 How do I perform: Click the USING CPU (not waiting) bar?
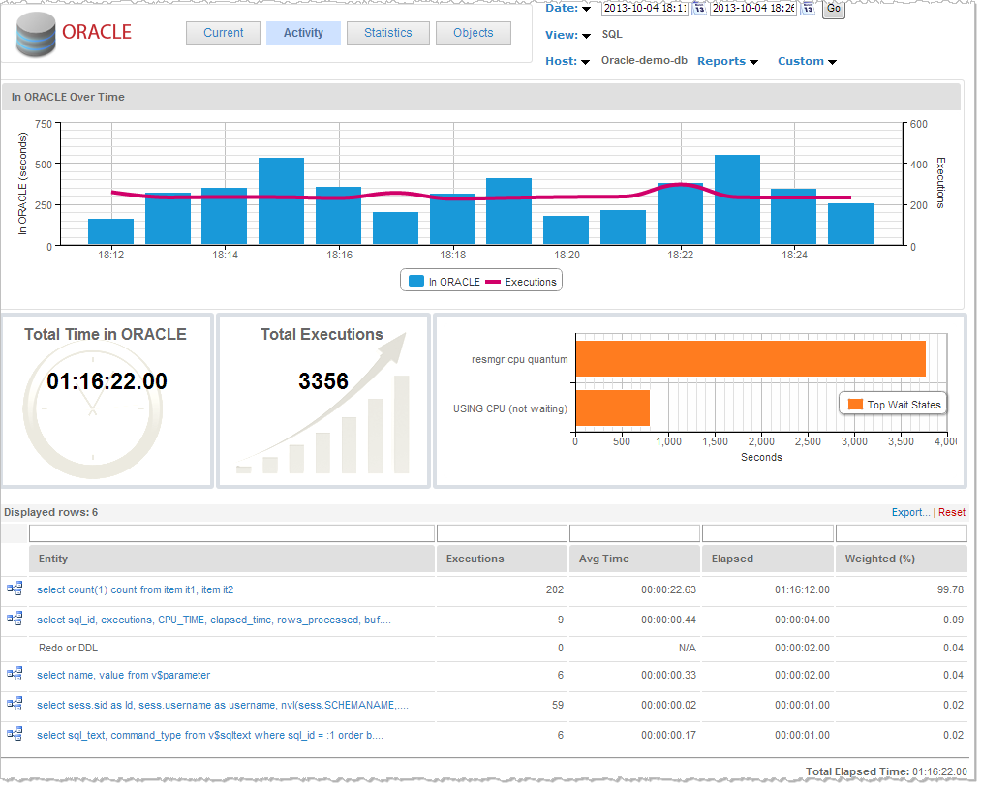[612, 408]
